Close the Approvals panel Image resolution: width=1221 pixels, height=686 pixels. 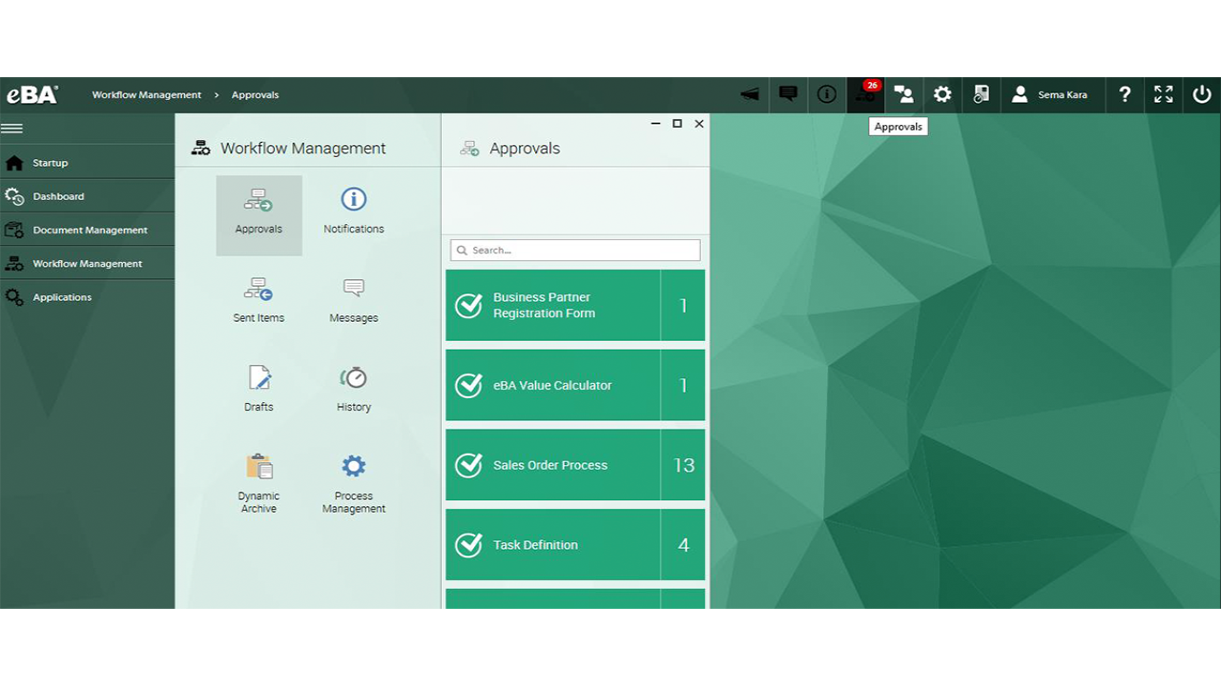pyautogui.click(x=699, y=124)
